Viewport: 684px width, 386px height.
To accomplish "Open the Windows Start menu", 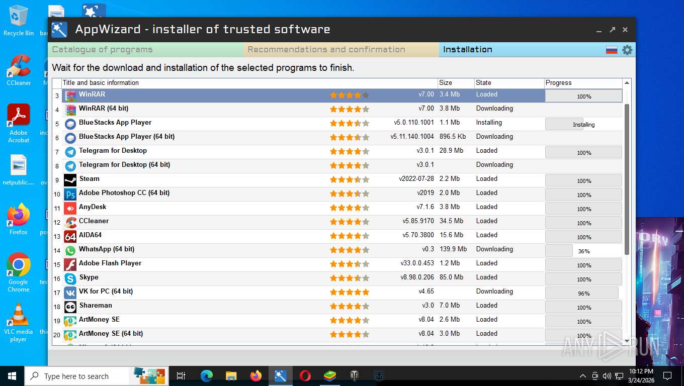I will tap(12, 375).
